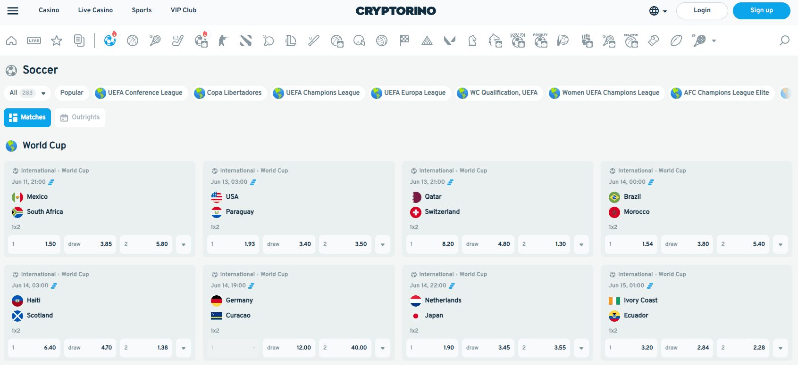Open the Chess section
The width and height of the screenshot is (798, 365).
coord(472,41)
